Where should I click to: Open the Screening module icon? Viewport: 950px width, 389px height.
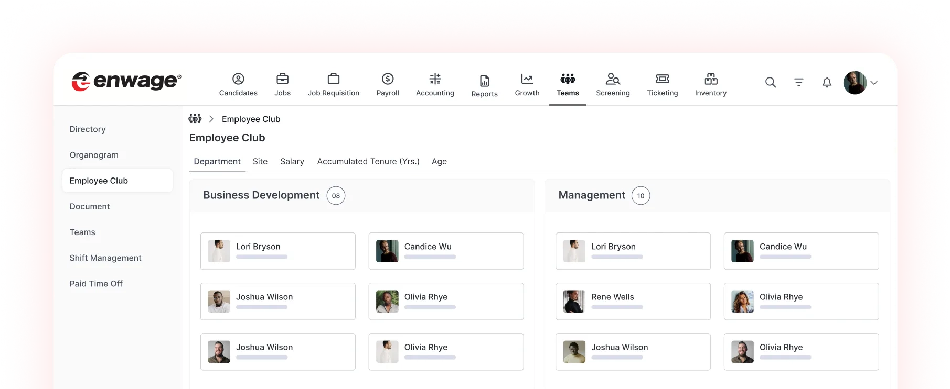click(x=613, y=79)
